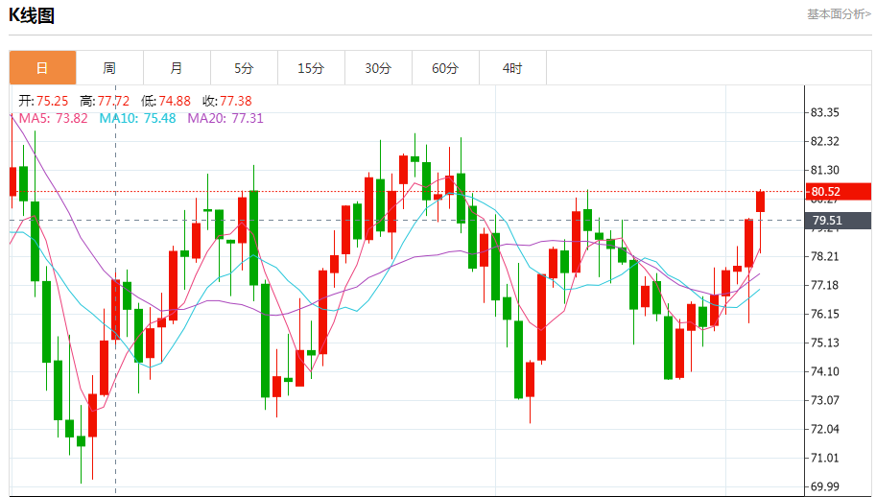Click the rightmost red candlestick
This screenshot has width=876, height=497.
click(x=761, y=201)
